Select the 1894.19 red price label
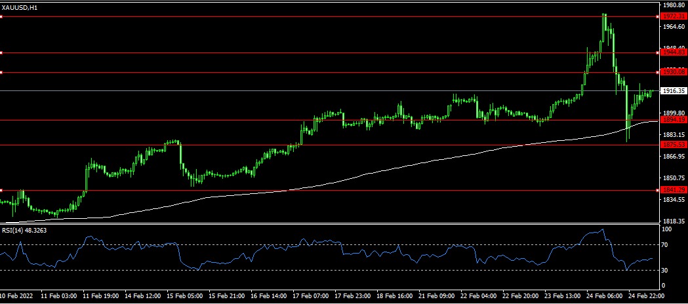 click(674, 120)
